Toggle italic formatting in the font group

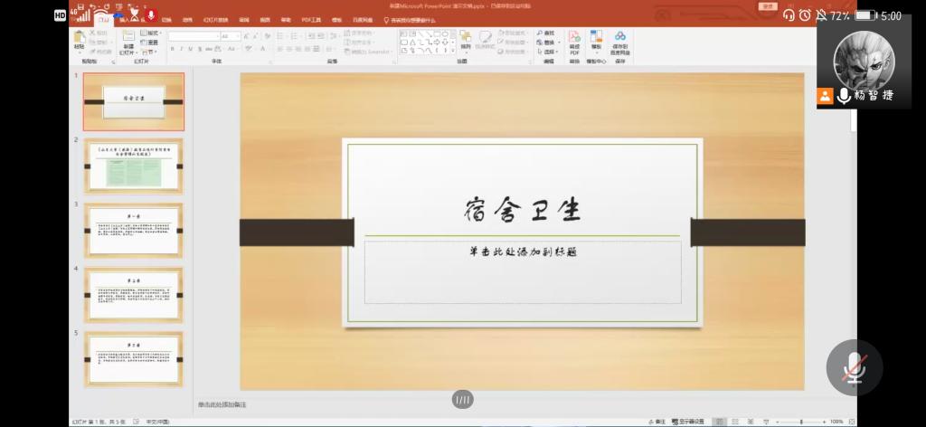coord(181,49)
